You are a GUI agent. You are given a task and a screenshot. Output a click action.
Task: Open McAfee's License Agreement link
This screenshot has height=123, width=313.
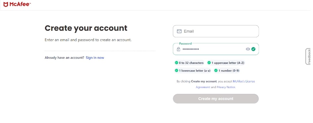(x=225, y=84)
